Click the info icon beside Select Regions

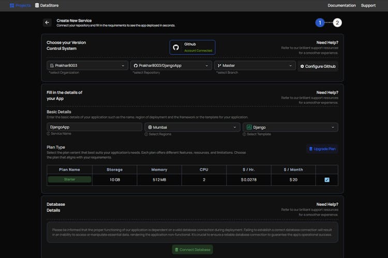(x=146, y=134)
